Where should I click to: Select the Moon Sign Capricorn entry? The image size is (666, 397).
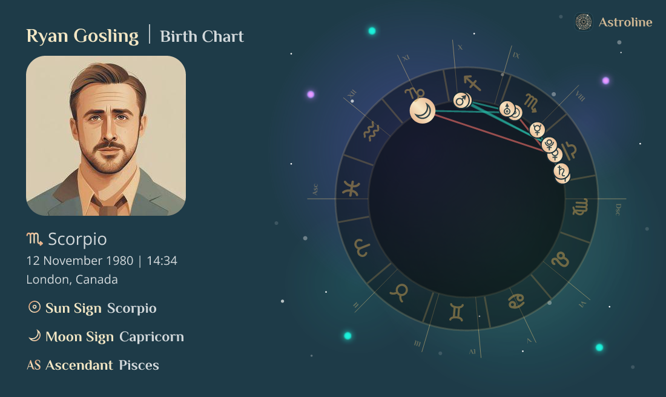[106, 336]
